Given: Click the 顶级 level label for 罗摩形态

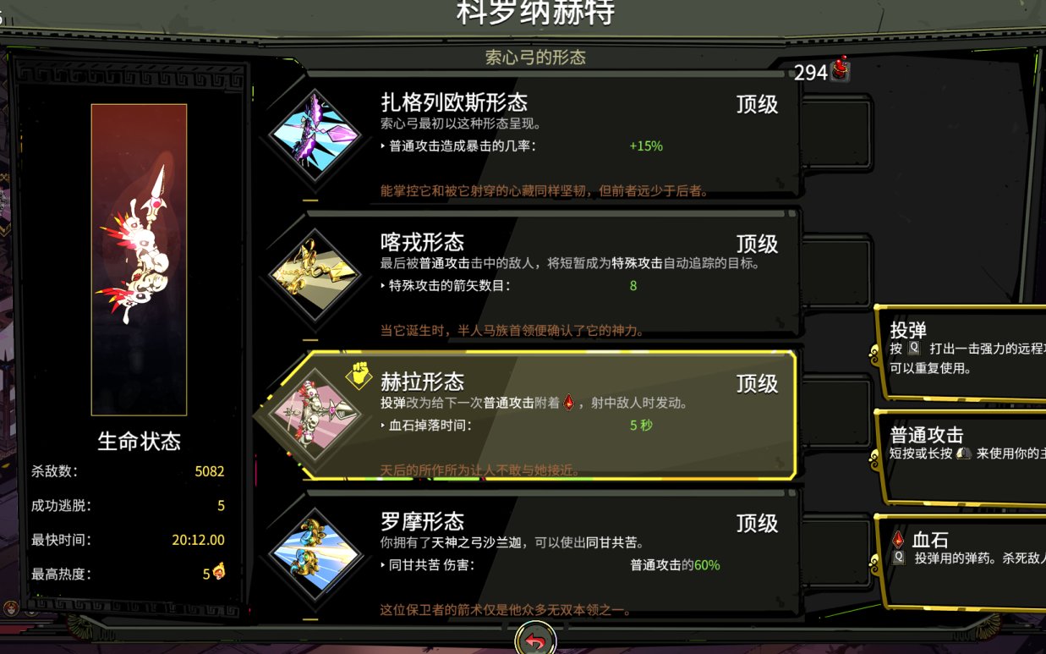Looking at the screenshot, I should [x=757, y=523].
